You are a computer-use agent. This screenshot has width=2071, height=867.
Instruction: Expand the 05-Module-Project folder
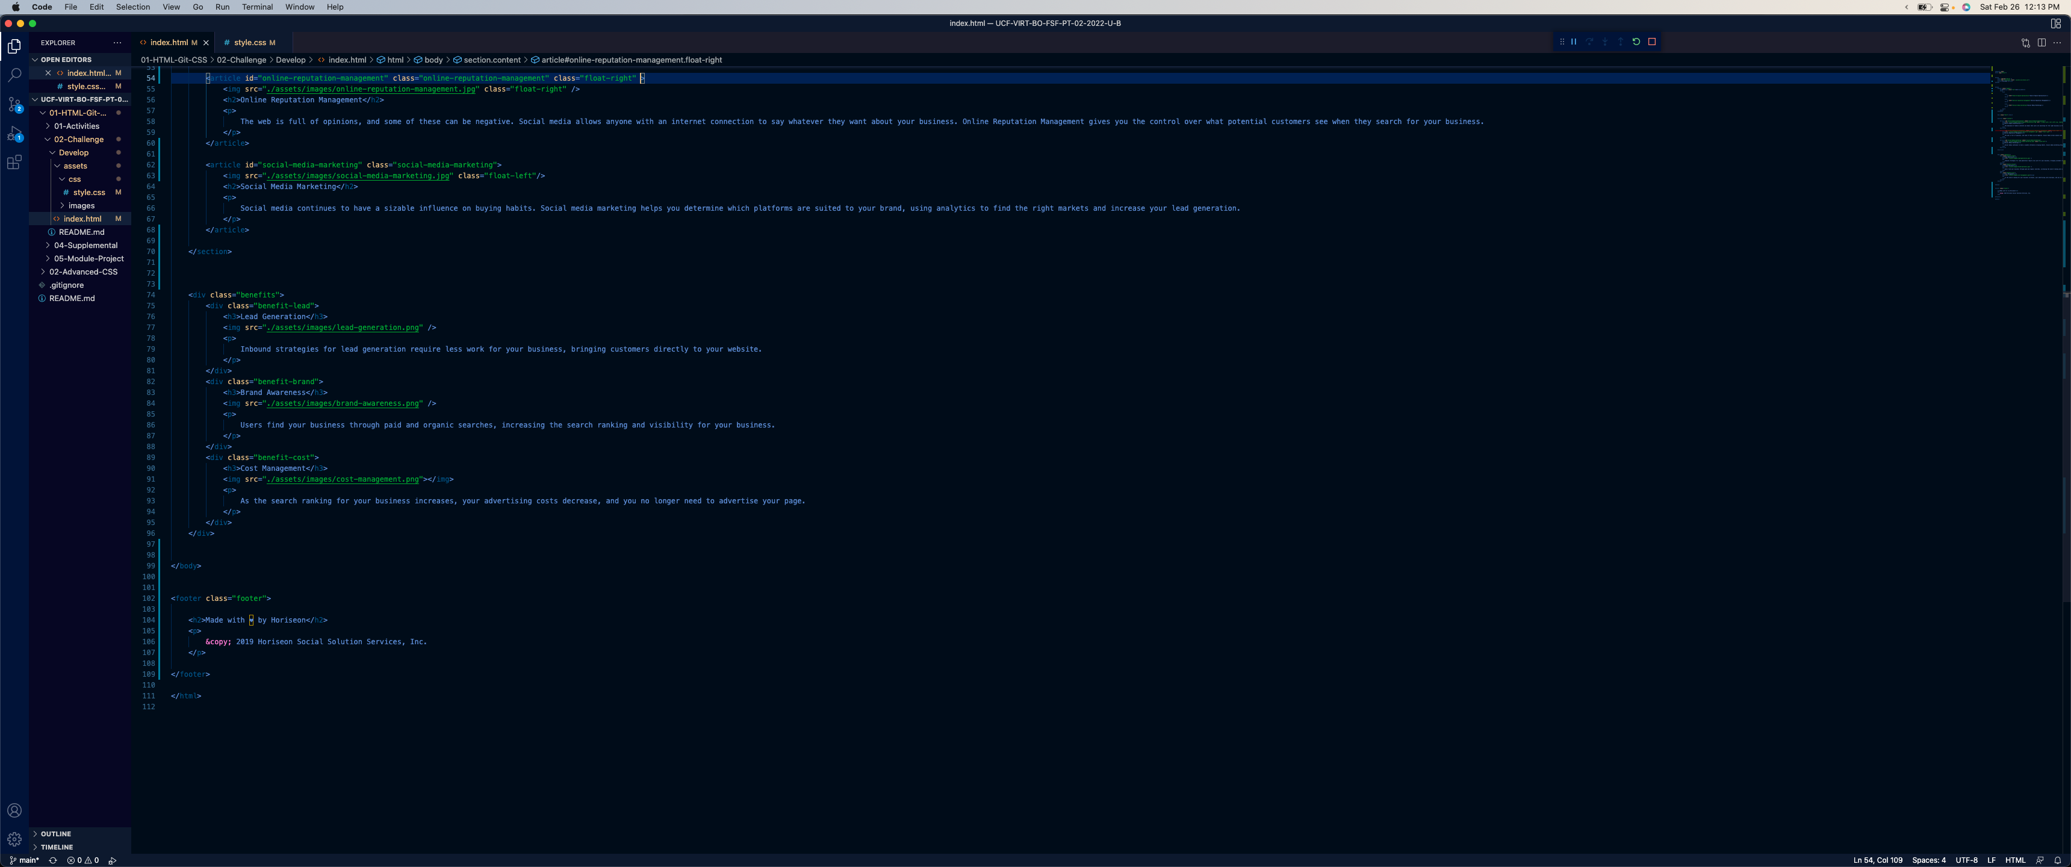pyautogui.click(x=88, y=259)
